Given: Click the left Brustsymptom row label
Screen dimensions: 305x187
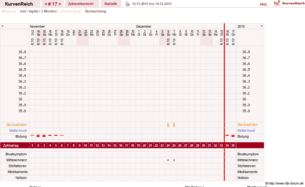Looking at the screenshot, I should (x=16, y=154).
